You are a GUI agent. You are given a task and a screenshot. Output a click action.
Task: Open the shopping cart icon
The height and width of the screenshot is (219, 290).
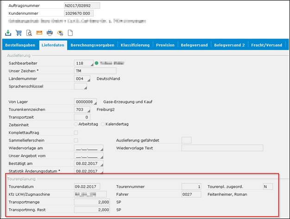click(x=19, y=33)
